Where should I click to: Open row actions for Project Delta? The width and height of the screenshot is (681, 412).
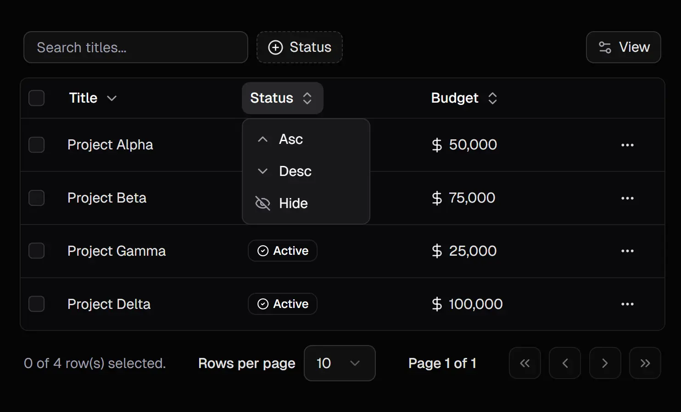click(627, 304)
